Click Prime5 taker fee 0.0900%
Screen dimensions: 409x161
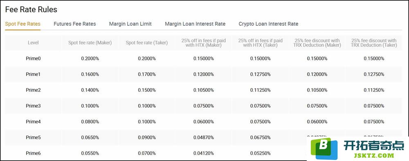[146, 137]
